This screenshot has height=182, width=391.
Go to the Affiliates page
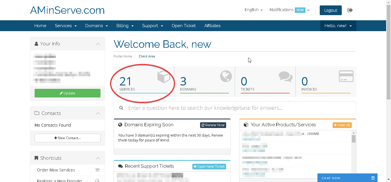pyautogui.click(x=212, y=26)
